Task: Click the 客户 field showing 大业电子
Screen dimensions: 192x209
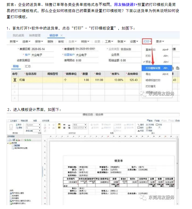Action: click(42, 55)
